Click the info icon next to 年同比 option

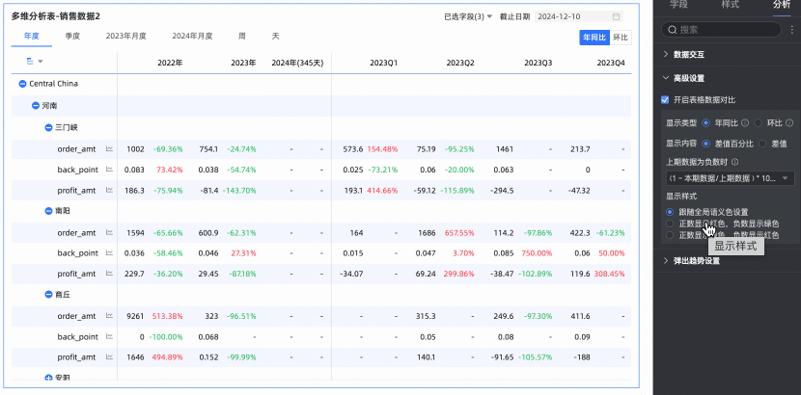pyautogui.click(x=747, y=123)
